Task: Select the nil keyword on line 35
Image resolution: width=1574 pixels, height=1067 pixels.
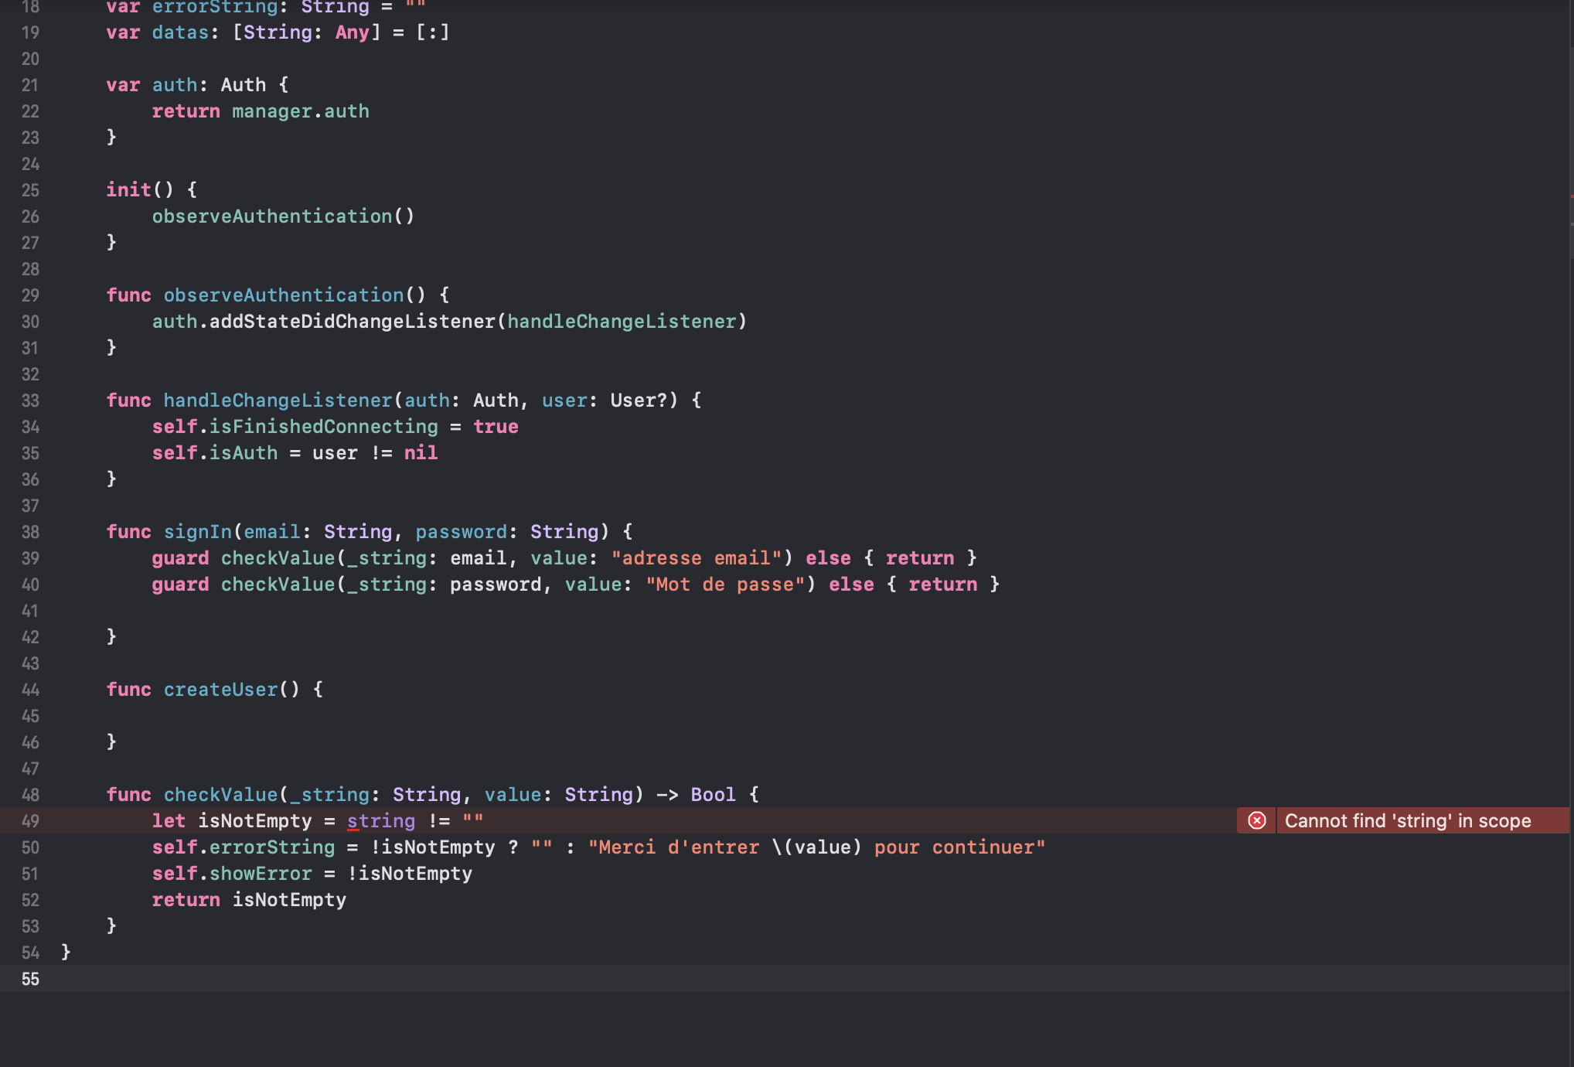Action: tap(421, 452)
